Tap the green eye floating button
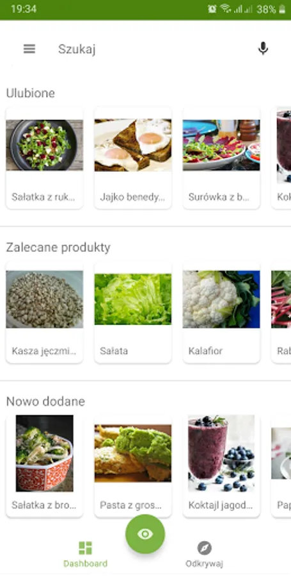Viewport: 291px width, 577px height. (x=145, y=533)
